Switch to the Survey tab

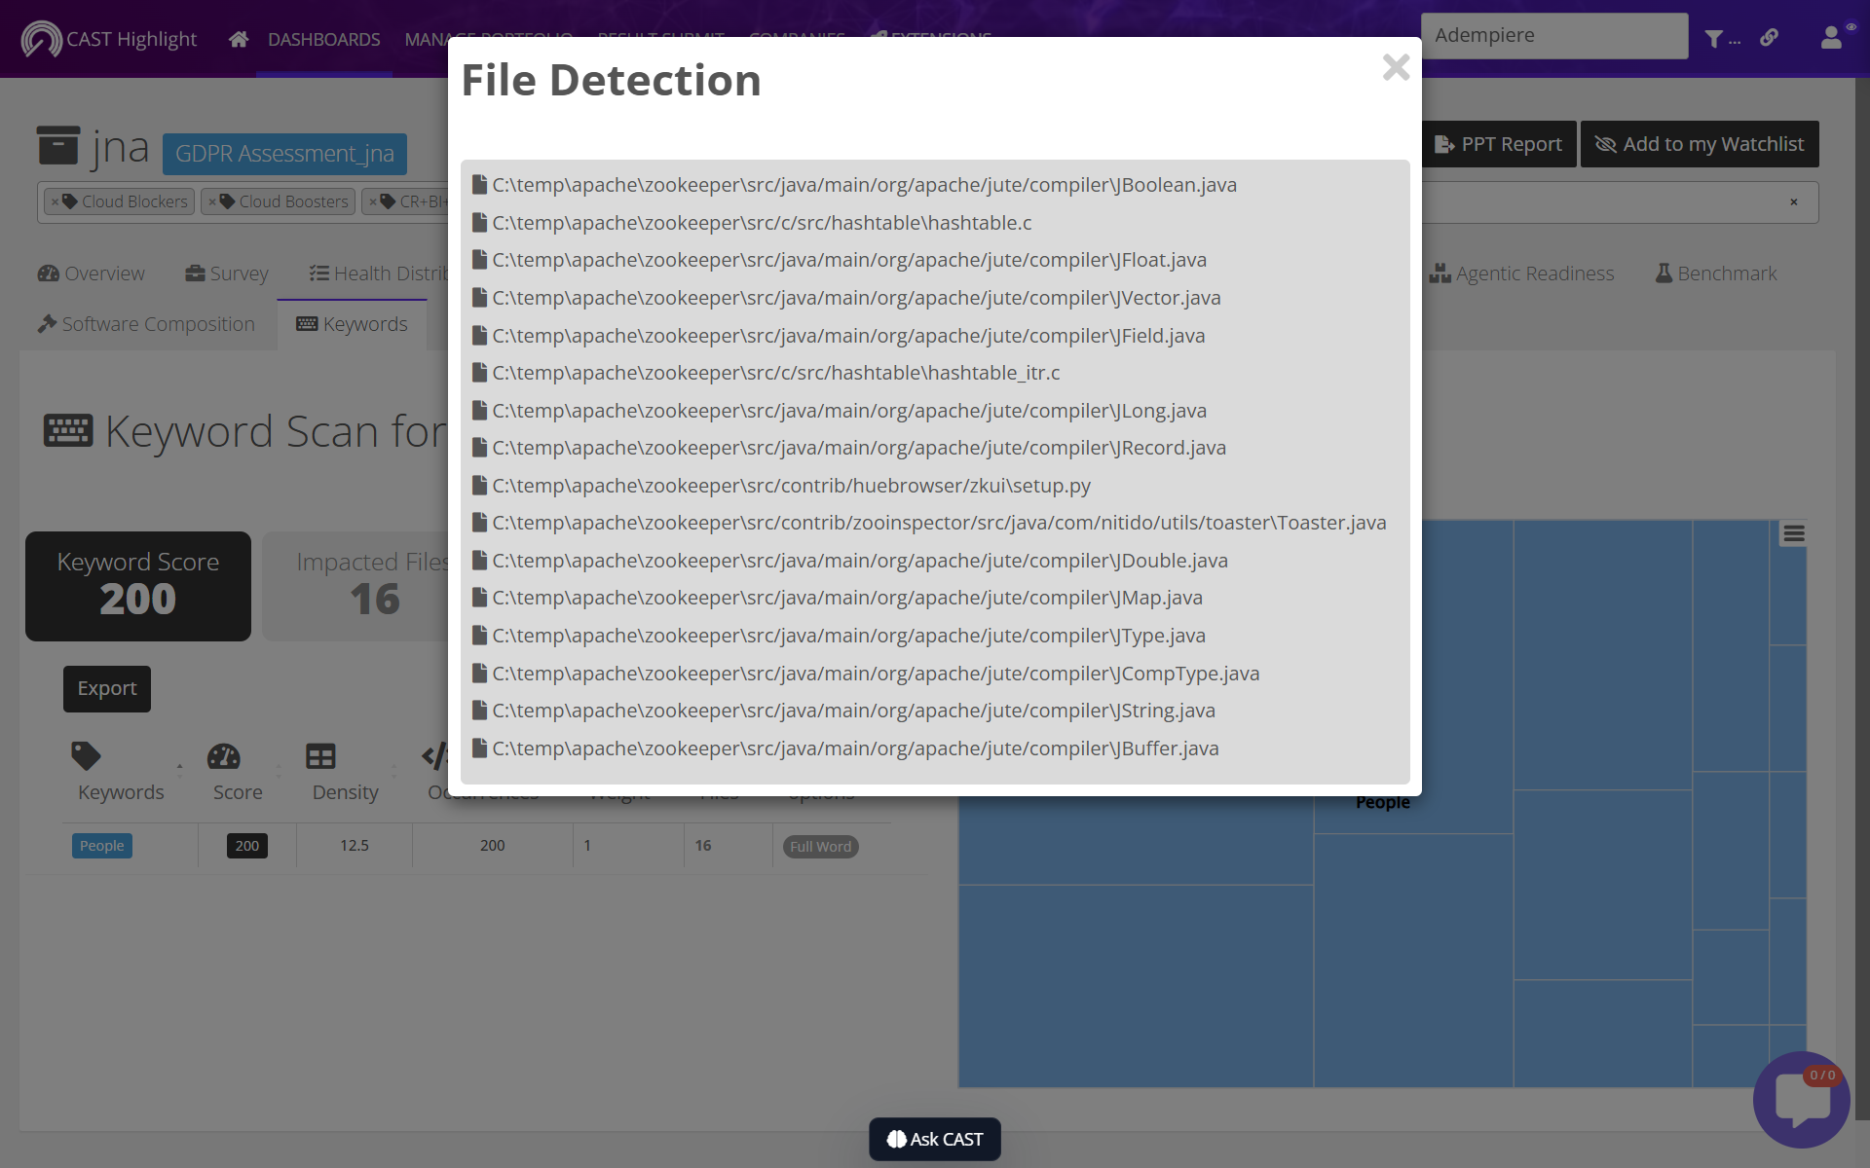227,274
